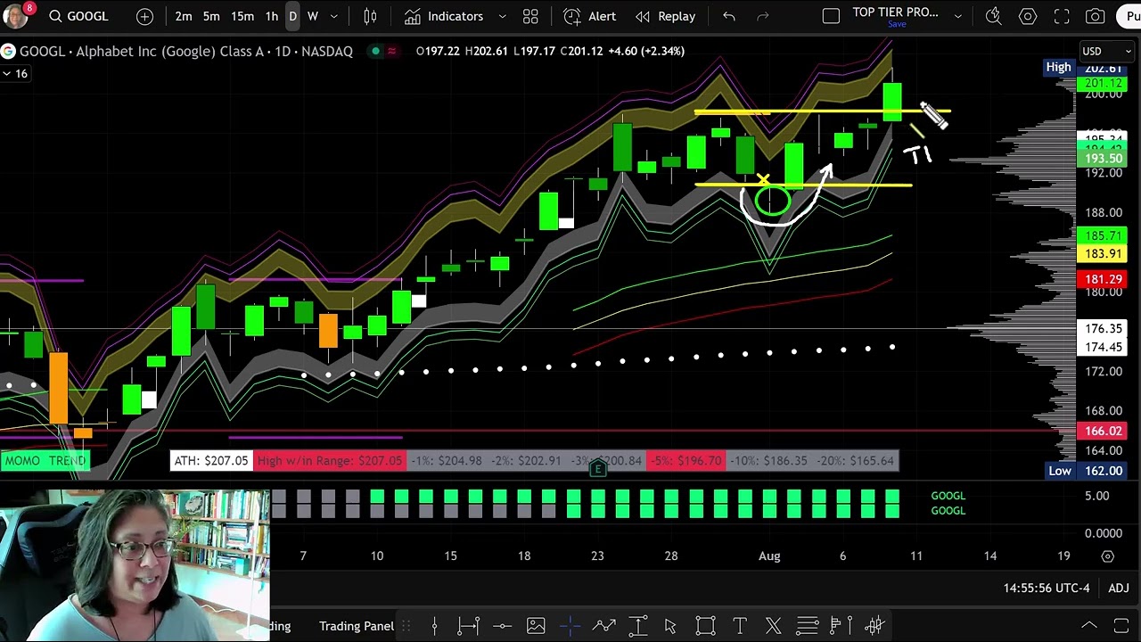The height and width of the screenshot is (642, 1141).
Task: Select the X post tool
Action: [x=773, y=626]
